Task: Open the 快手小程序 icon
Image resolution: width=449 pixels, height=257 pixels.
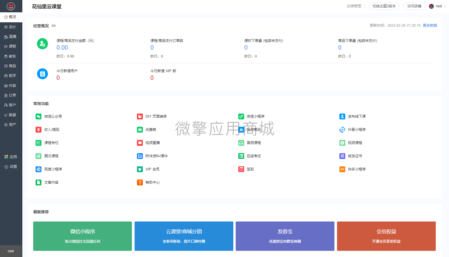Action: pos(342,169)
